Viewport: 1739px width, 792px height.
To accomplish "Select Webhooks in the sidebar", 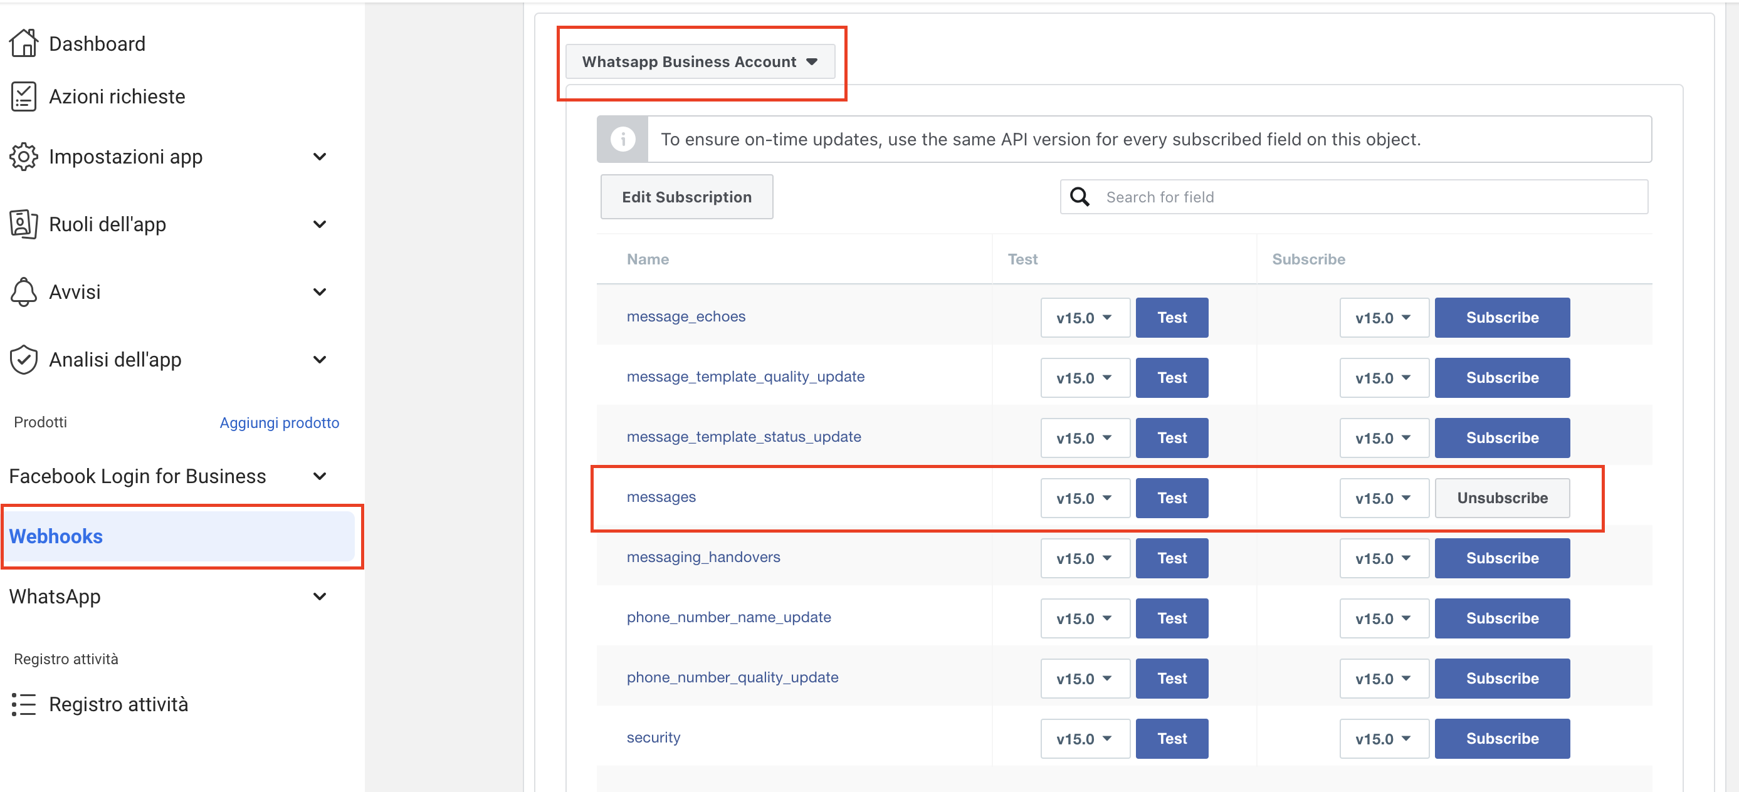I will click(56, 536).
